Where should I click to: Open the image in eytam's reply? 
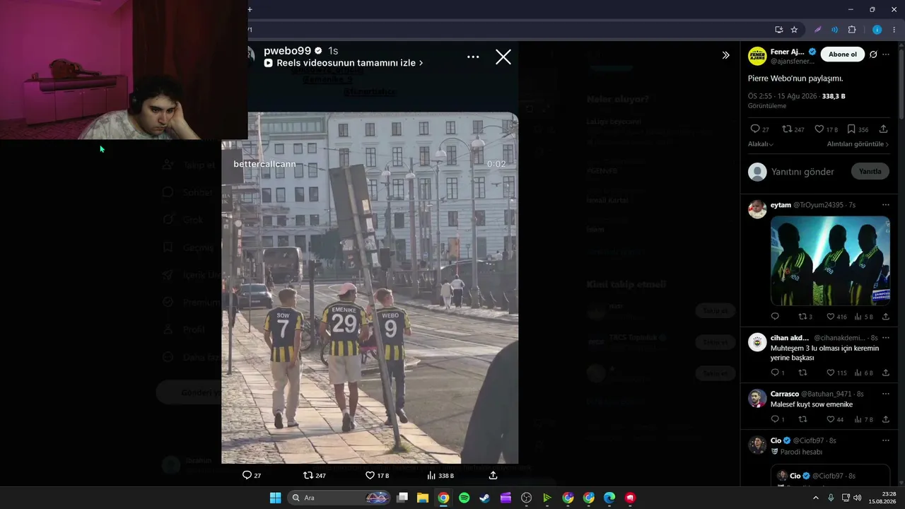point(830,261)
